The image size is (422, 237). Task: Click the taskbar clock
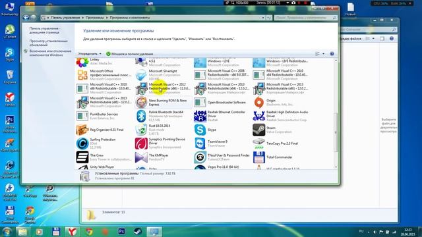coord(407,232)
